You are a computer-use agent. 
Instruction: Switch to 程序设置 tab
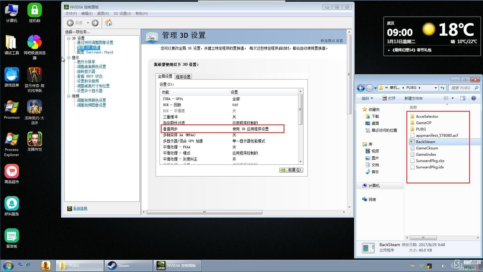click(x=183, y=77)
